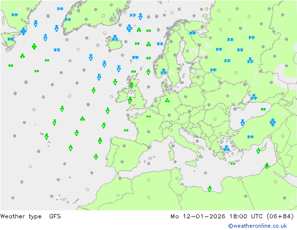Viewport: 297px width, 230px height.
Task: Click the large snowflake symbol over eastern Turkey
Action: coord(273,123)
